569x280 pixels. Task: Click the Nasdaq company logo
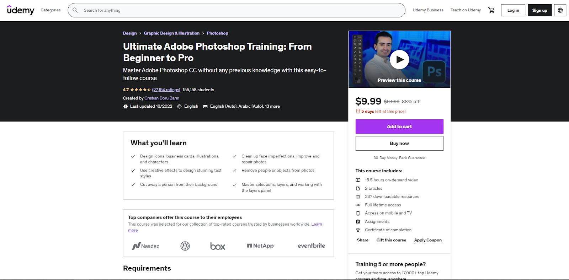tap(146, 246)
